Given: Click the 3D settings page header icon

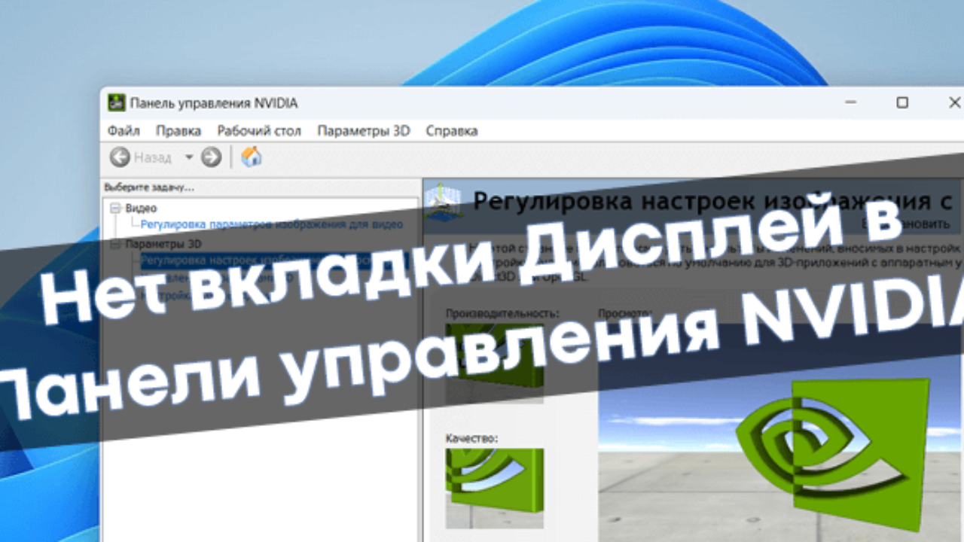Looking at the screenshot, I should pos(444,201).
